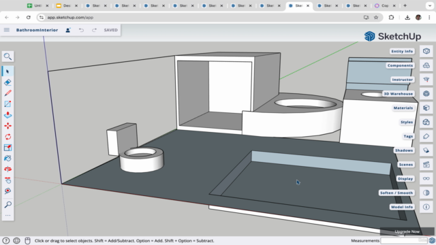Viewport: 436px width, 245px height.
Task: Switch to the Des browser tab
Action: pos(67,5)
